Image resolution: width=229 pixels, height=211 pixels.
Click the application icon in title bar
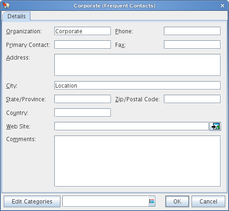pyautogui.click(x=6, y=6)
